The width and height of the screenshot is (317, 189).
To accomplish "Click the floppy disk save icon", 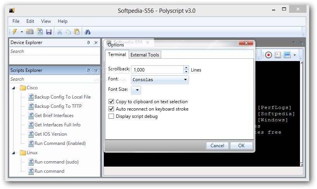I will [x=49, y=32].
